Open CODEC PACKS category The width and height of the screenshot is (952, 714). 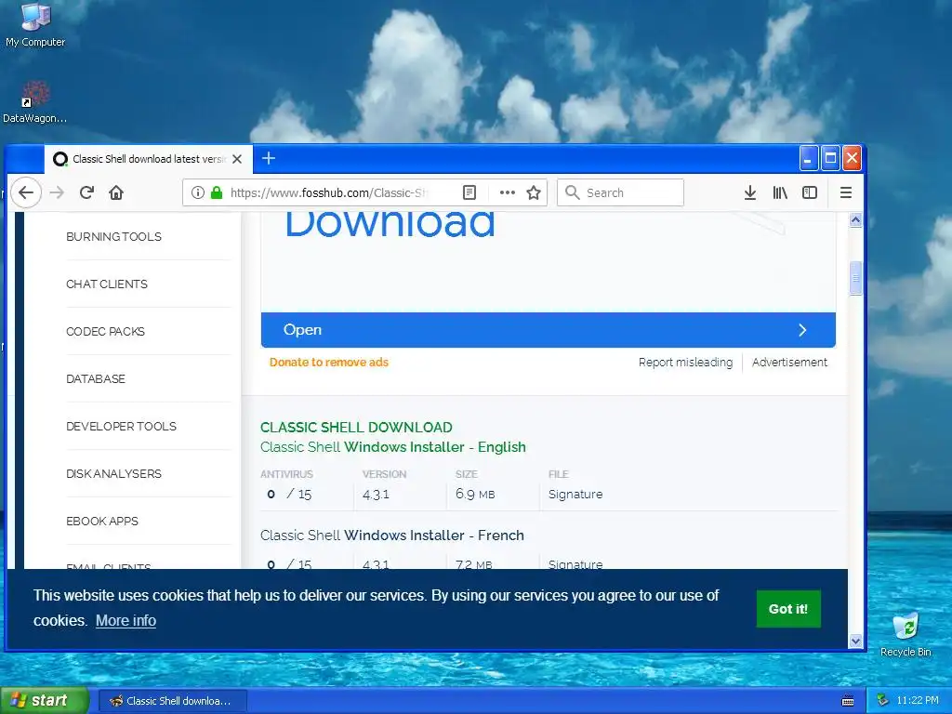105,332
